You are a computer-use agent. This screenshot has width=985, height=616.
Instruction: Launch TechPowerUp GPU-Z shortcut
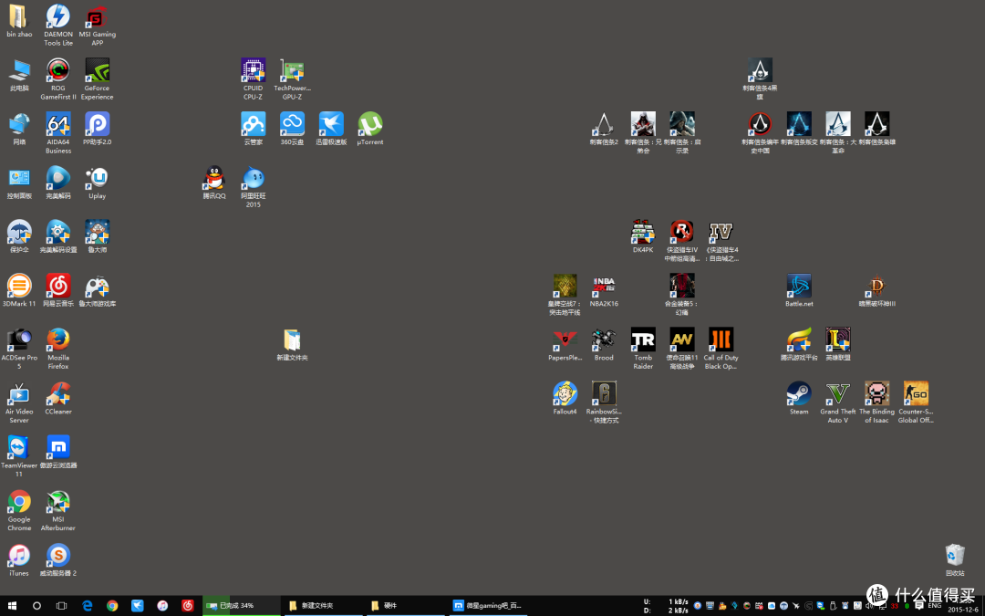click(x=292, y=78)
